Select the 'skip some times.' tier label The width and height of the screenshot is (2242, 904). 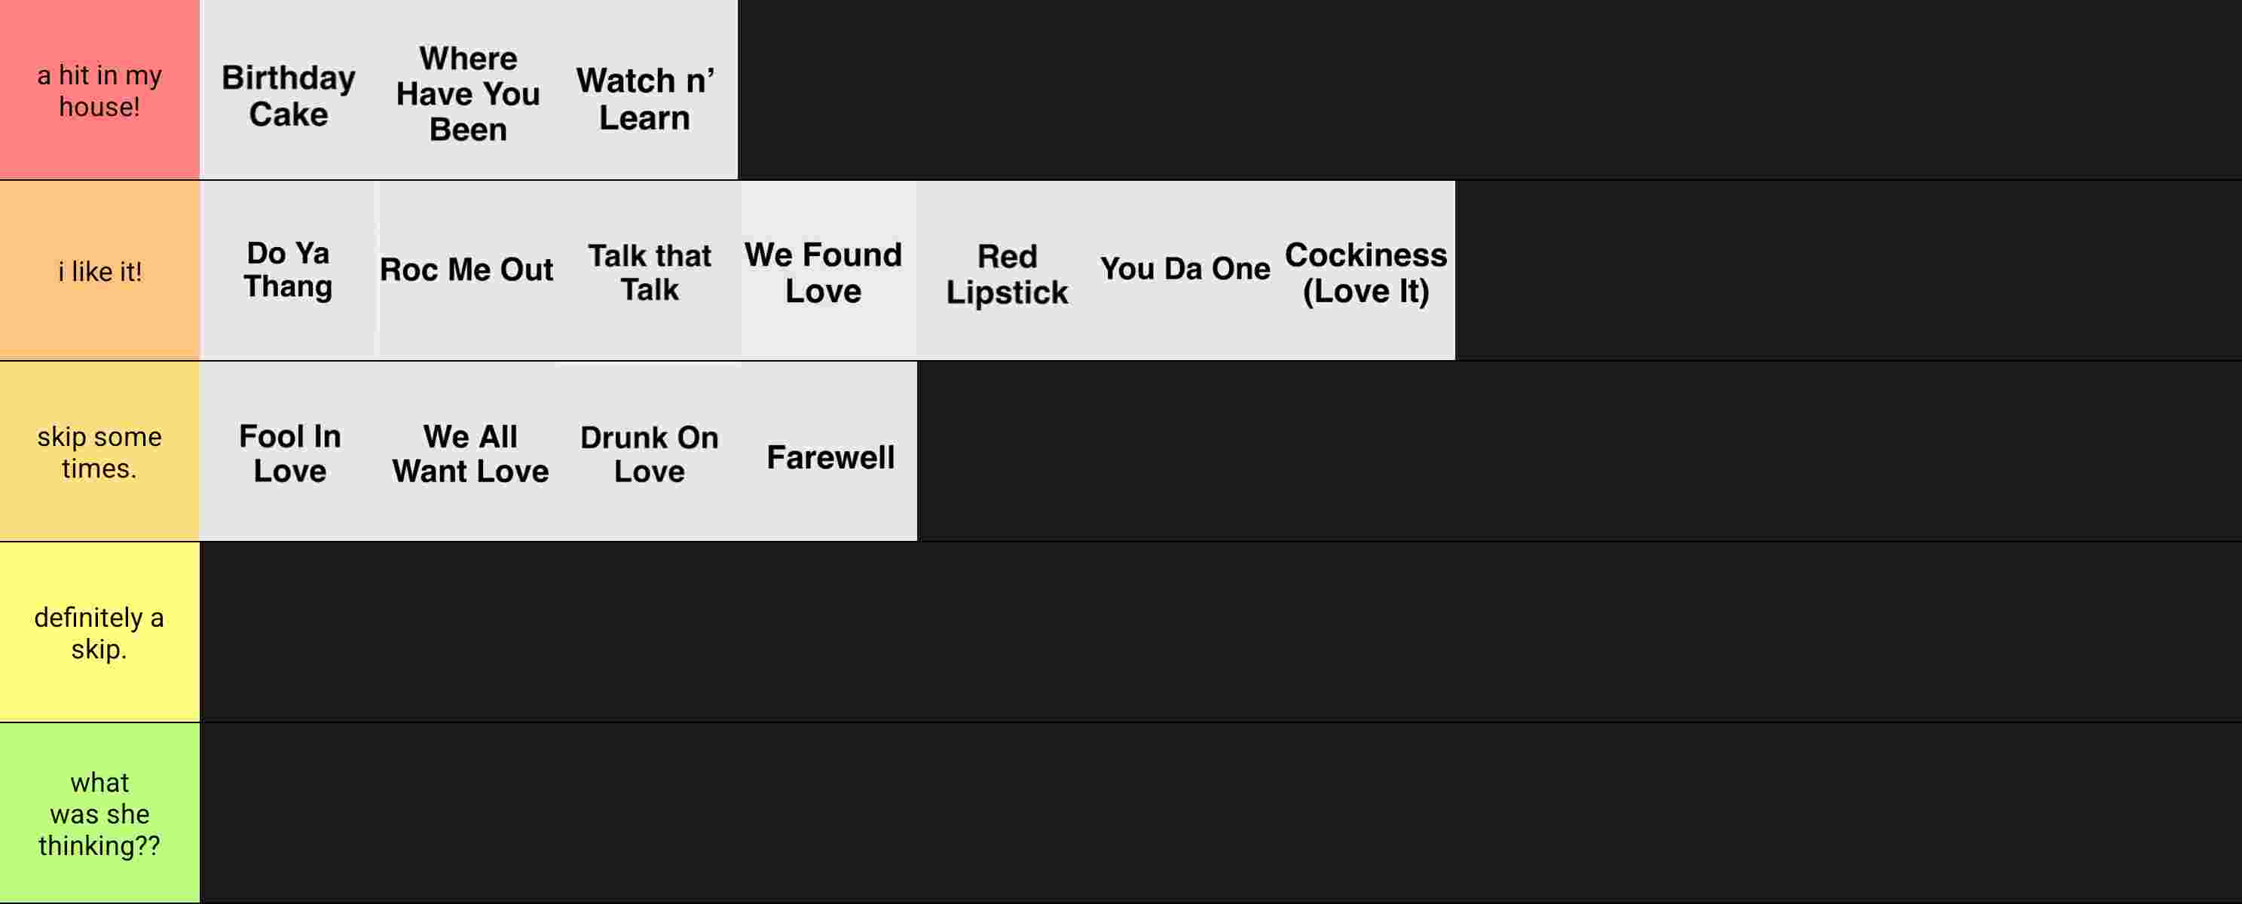point(99,451)
